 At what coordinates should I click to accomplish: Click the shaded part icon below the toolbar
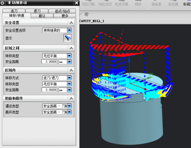click(87, 14)
